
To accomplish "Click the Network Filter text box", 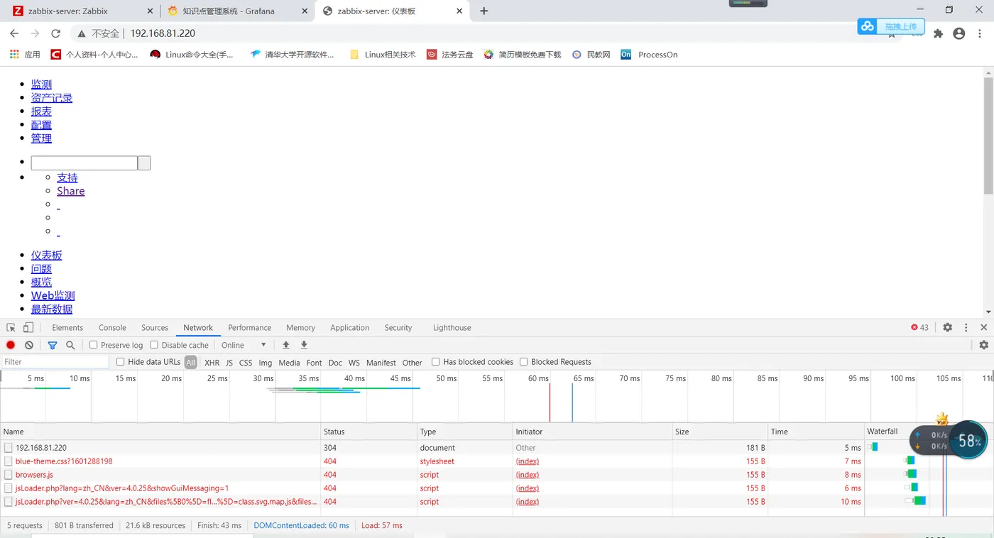I will 55,362.
